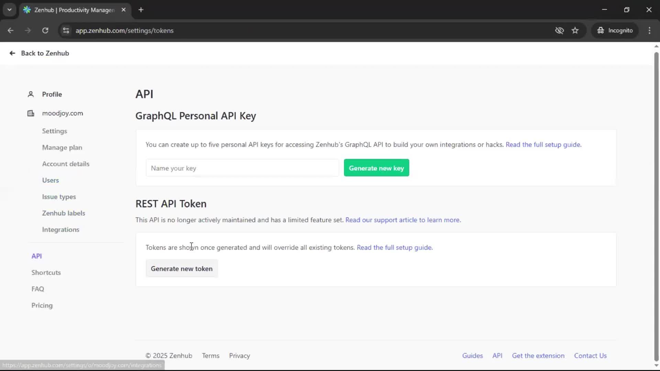Click the Name your key input field
The width and height of the screenshot is (660, 371).
coord(242,168)
